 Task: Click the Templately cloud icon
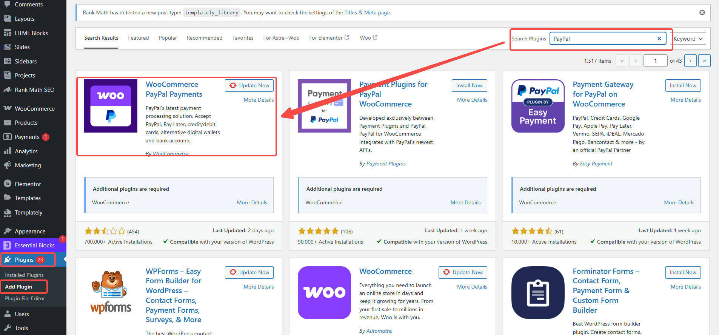pos(8,213)
